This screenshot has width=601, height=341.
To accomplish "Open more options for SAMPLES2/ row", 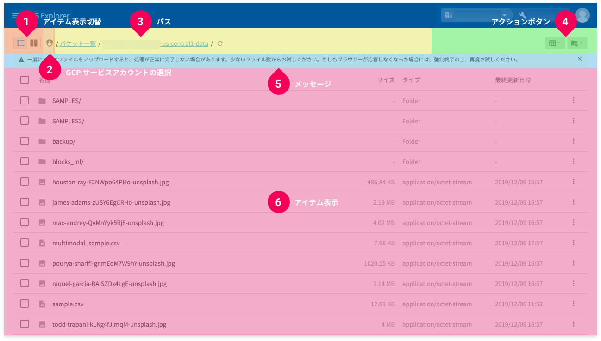I will click(x=573, y=121).
